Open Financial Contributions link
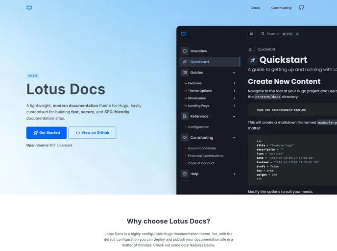Image resolution: width=337 pixels, height=251 pixels. 205,155
